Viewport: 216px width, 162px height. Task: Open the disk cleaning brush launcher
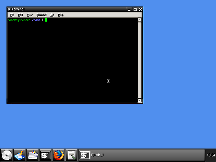click(x=20, y=155)
